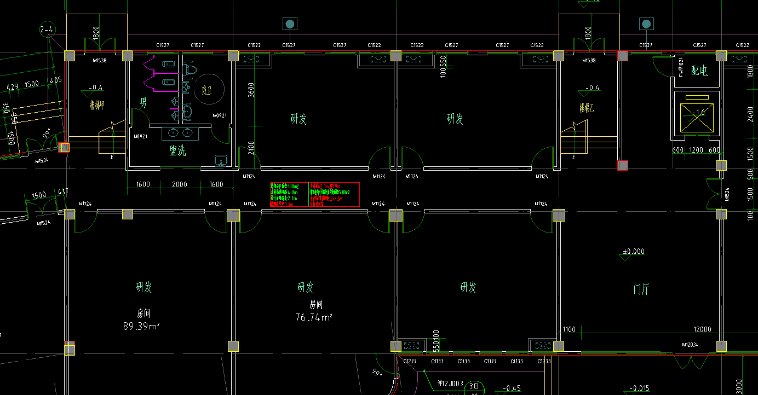The height and width of the screenshot is (395, 758).
Task: Select the 配电 room label
Action: [x=699, y=71]
